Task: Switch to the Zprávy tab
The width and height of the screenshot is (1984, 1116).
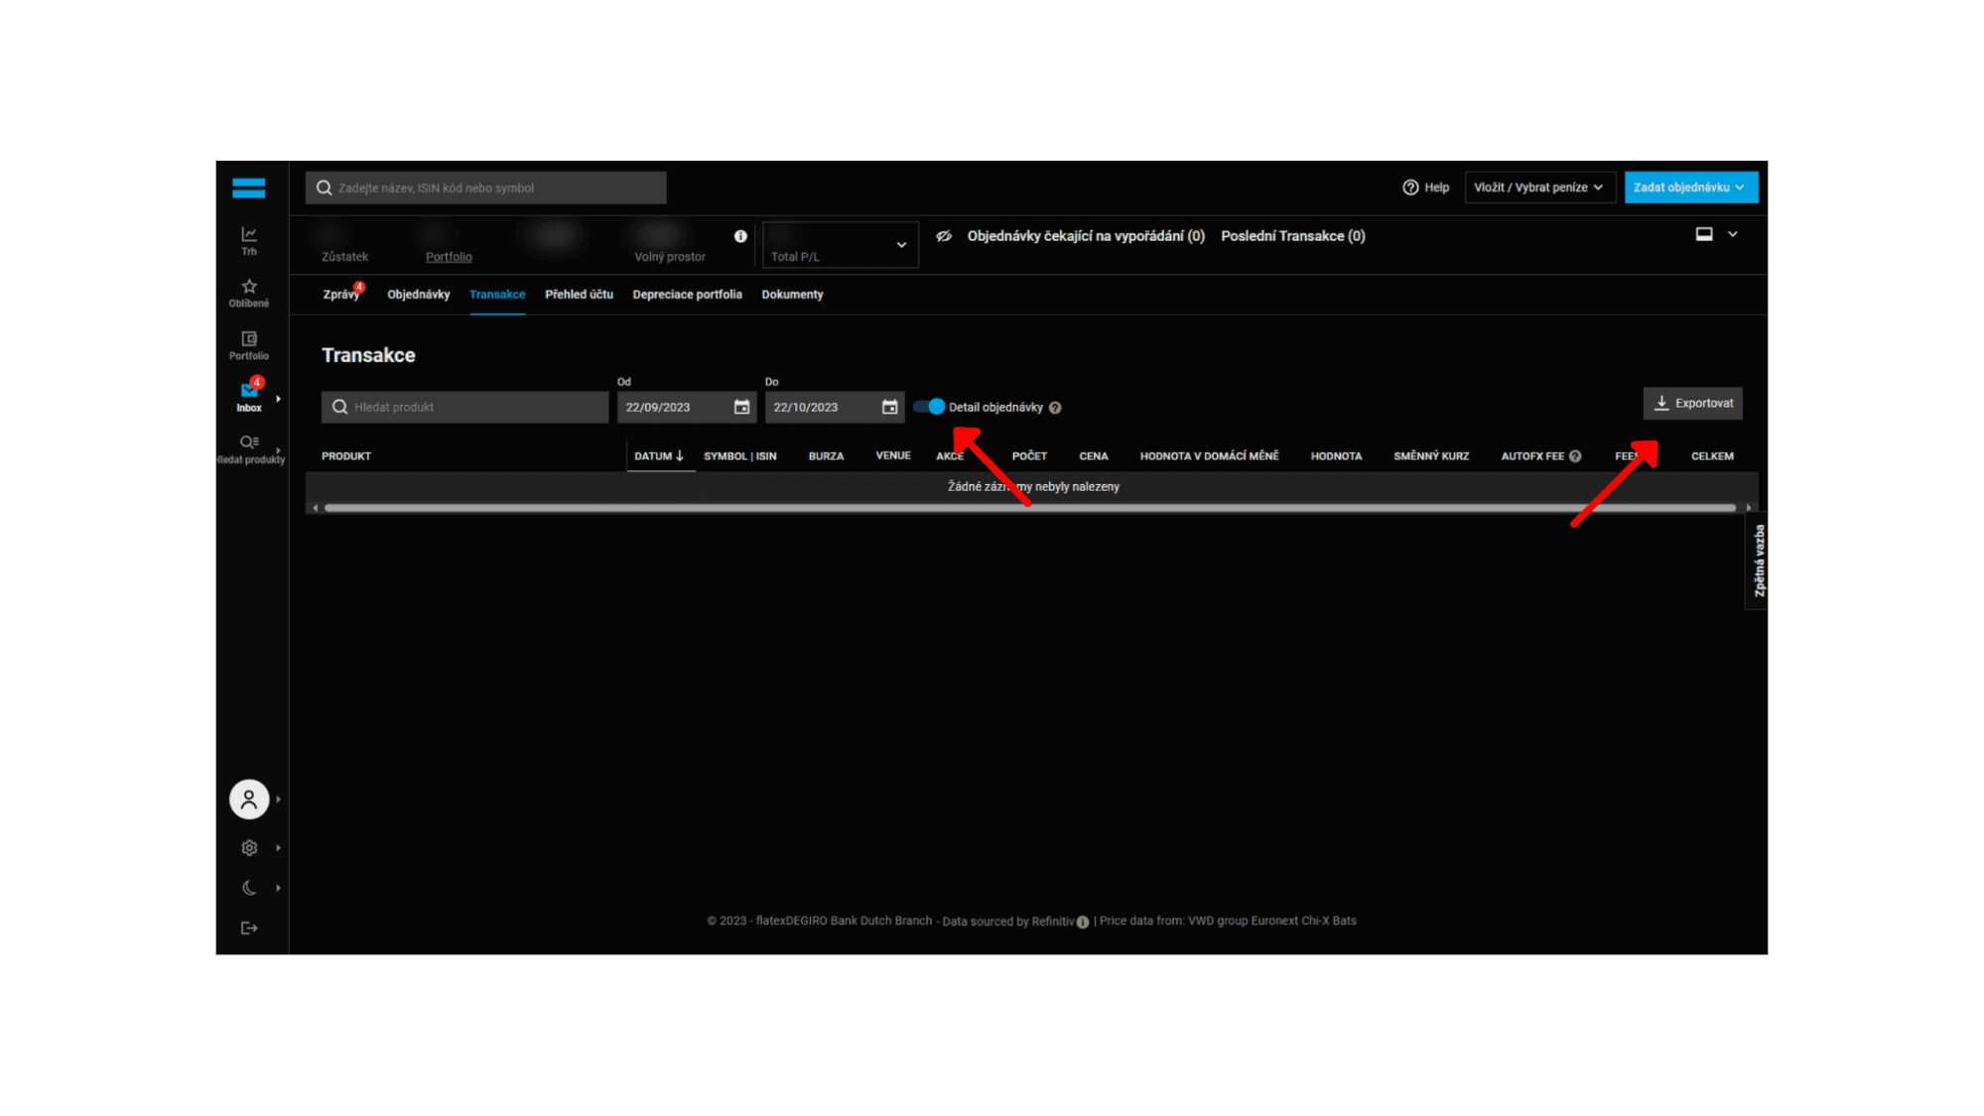Action: [340, 295]
